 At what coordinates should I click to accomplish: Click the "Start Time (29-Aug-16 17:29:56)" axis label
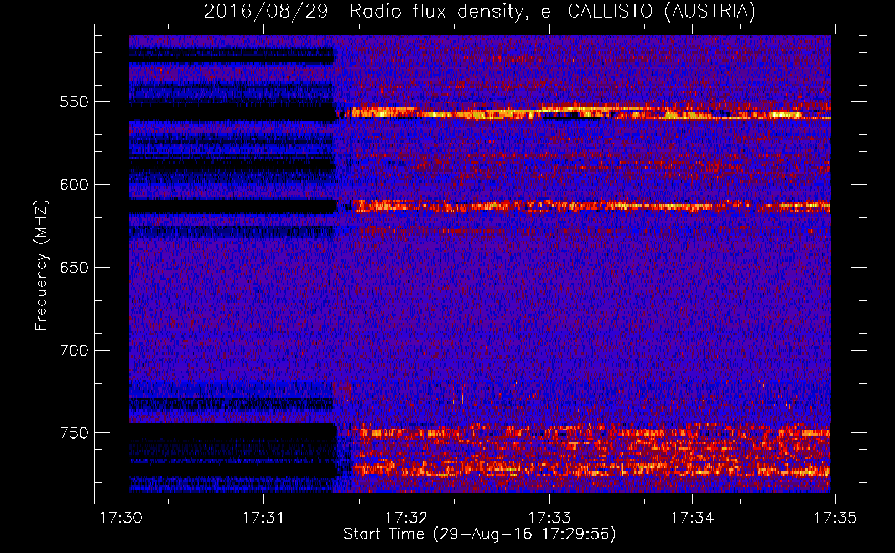pyautogui.click(x=480, y=534)
